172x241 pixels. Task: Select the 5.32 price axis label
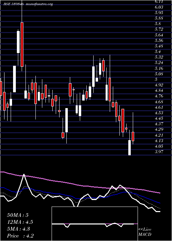pyautogui.click(x=159, y=57)
